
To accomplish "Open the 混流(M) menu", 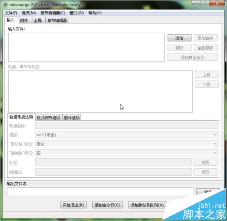I will click(x=29, y=13).
